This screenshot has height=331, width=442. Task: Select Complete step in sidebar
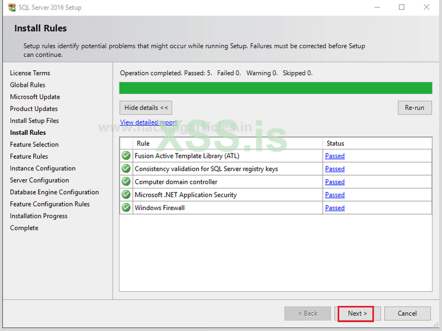[x=24, y=228]
